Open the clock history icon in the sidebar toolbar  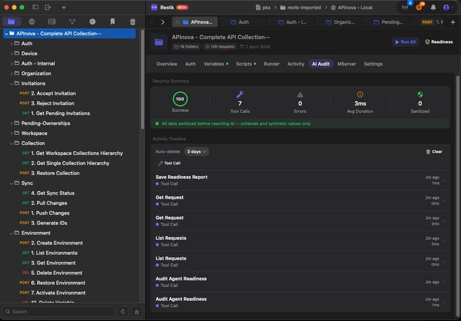[92, 21]
